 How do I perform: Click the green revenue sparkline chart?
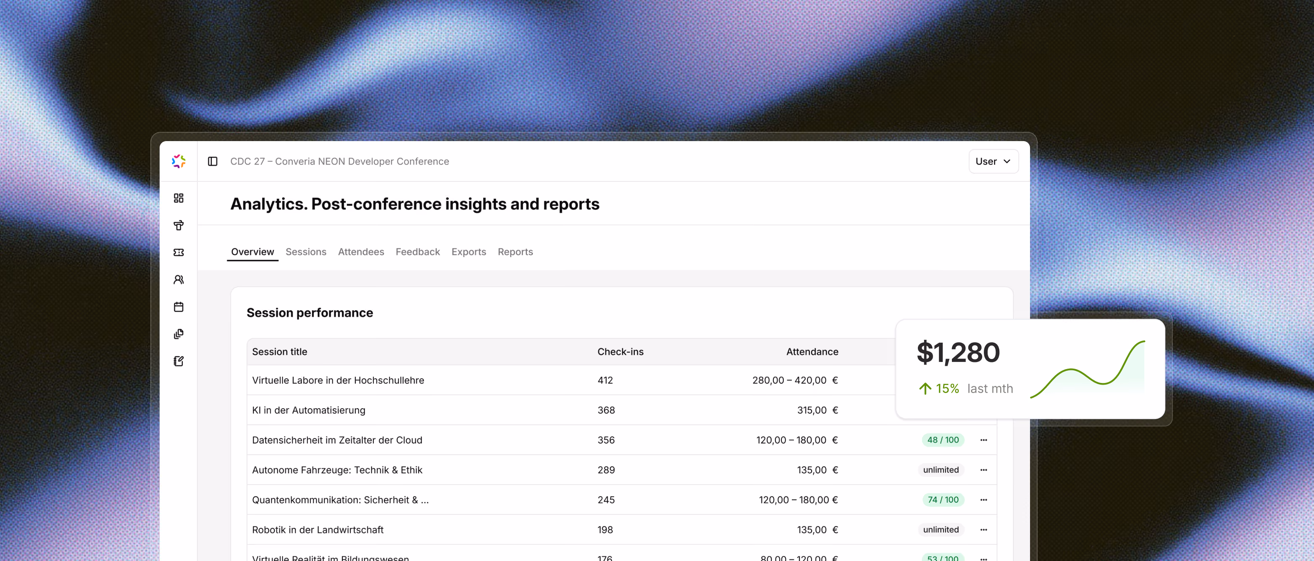click(x=1088, y=369)
